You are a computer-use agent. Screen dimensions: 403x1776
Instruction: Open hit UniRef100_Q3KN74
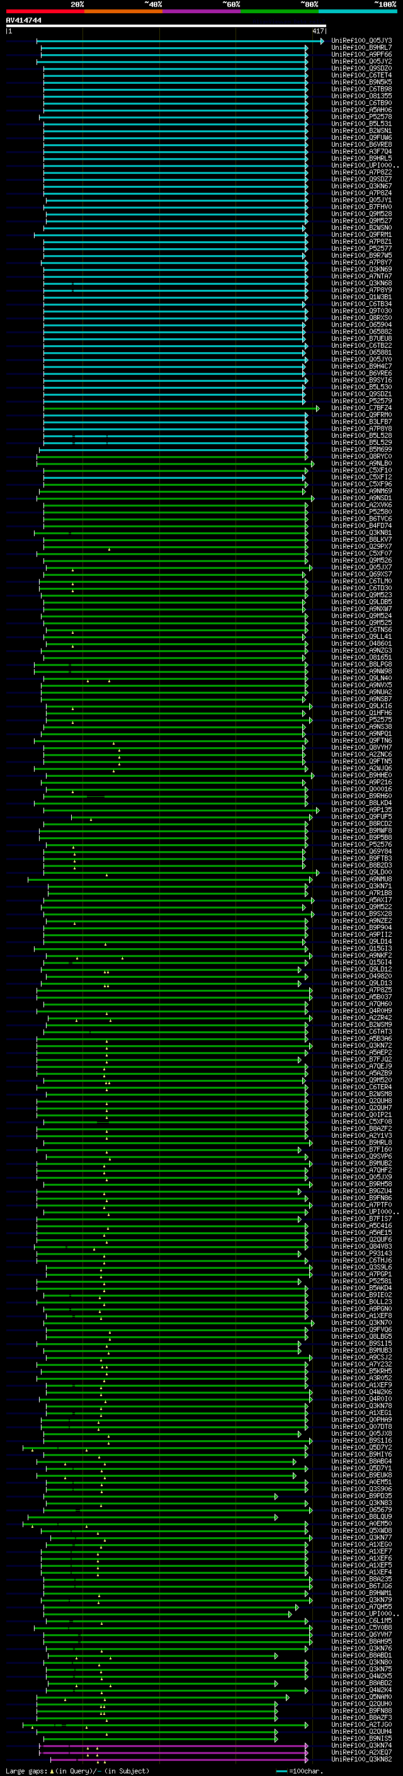click(361, 1746)
